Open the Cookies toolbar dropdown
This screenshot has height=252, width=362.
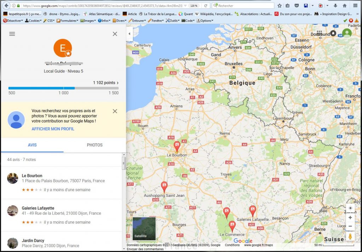point(34,21)
